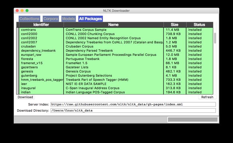Switch to the Collections tab

point(29,19)
